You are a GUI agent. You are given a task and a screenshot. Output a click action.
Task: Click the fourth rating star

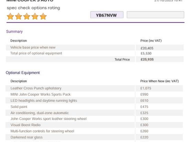[x=35, y=16]
